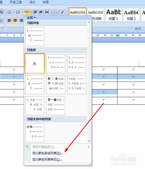Screen dimensions: 145x169
Task: Click the decrease indent icon
Action: click(35, 12)
